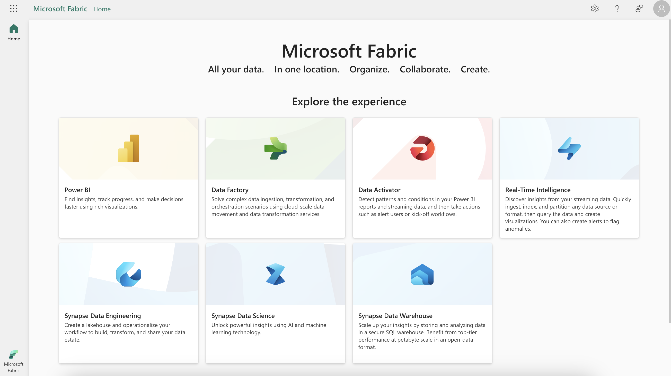
Task: Open the user account avatar
Action: pyautogui.click(x=661, y=8)
